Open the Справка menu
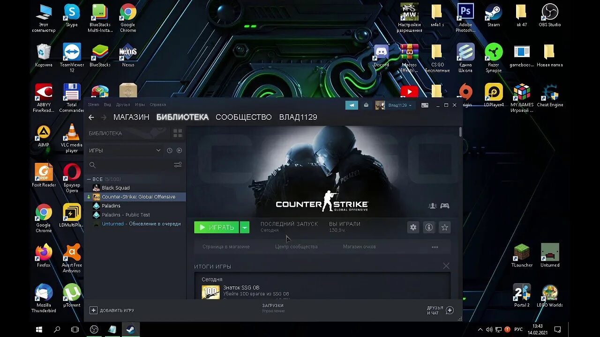This screenshot has width=600, height=337. pyautogui.click(x=158, y=105)
